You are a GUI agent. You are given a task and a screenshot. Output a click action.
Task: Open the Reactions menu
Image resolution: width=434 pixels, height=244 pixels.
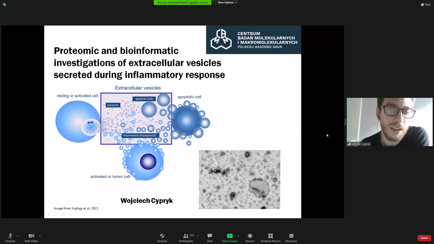pyautogui.click(x=291, y=237)
